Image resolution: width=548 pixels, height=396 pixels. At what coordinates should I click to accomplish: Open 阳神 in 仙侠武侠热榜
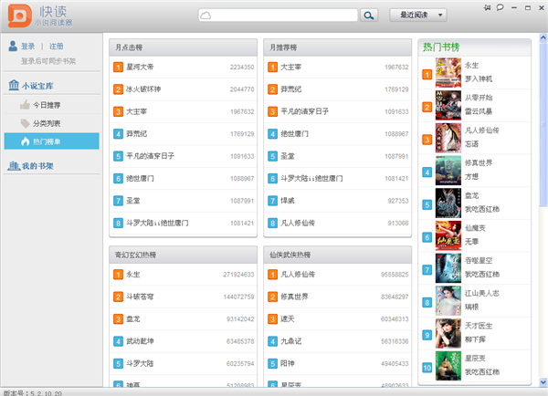(288, 363)
